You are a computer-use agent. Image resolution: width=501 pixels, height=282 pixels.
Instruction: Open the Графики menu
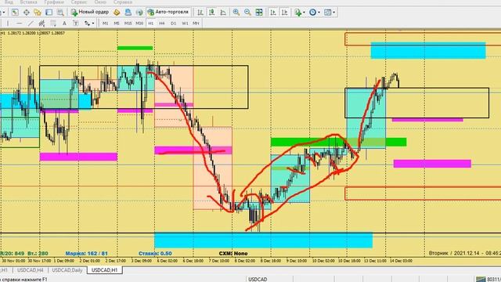coord(54,2)
